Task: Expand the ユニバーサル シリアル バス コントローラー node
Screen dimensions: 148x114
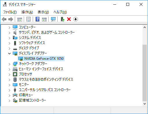Action: click(9, 90)
